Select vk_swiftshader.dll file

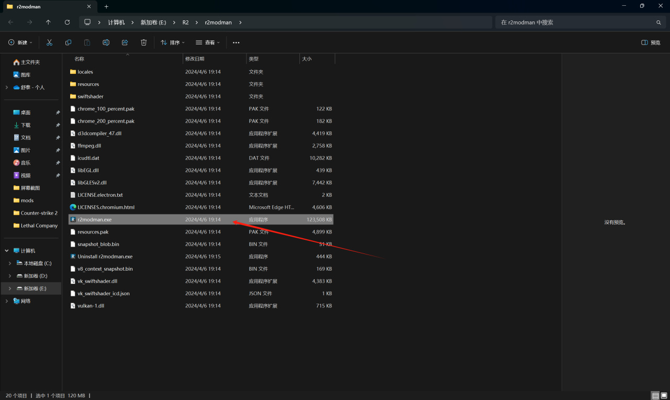click(201, 281)
